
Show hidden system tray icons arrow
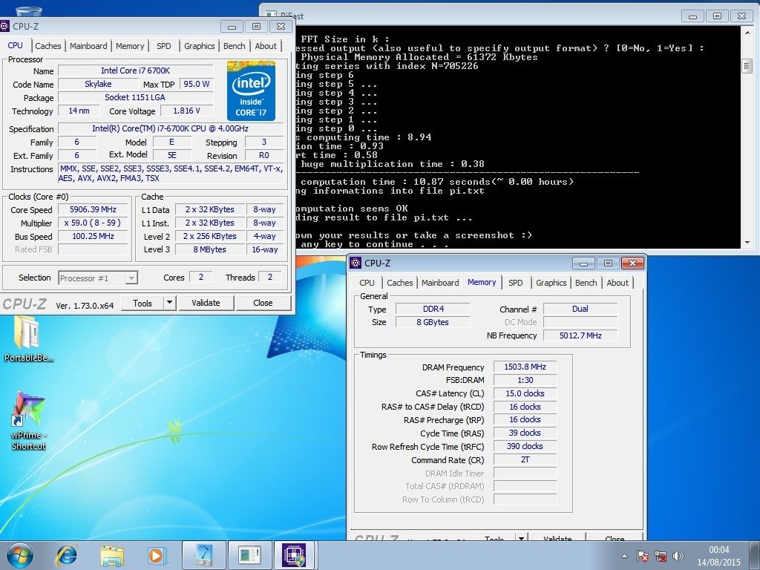coord(626,556)
